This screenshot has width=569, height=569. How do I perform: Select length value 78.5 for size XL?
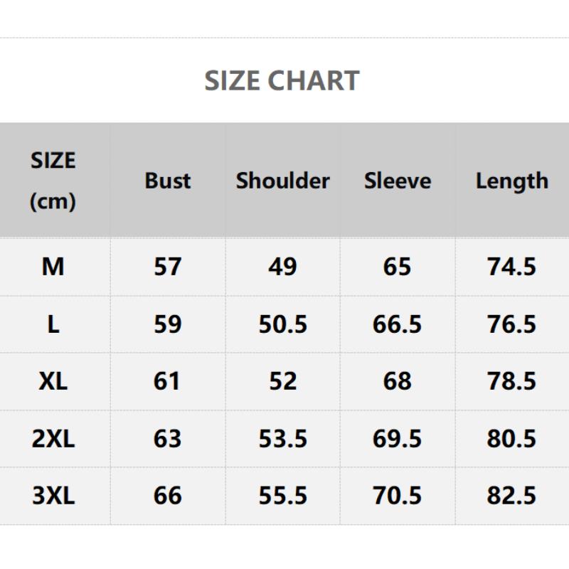click(512, 381)
